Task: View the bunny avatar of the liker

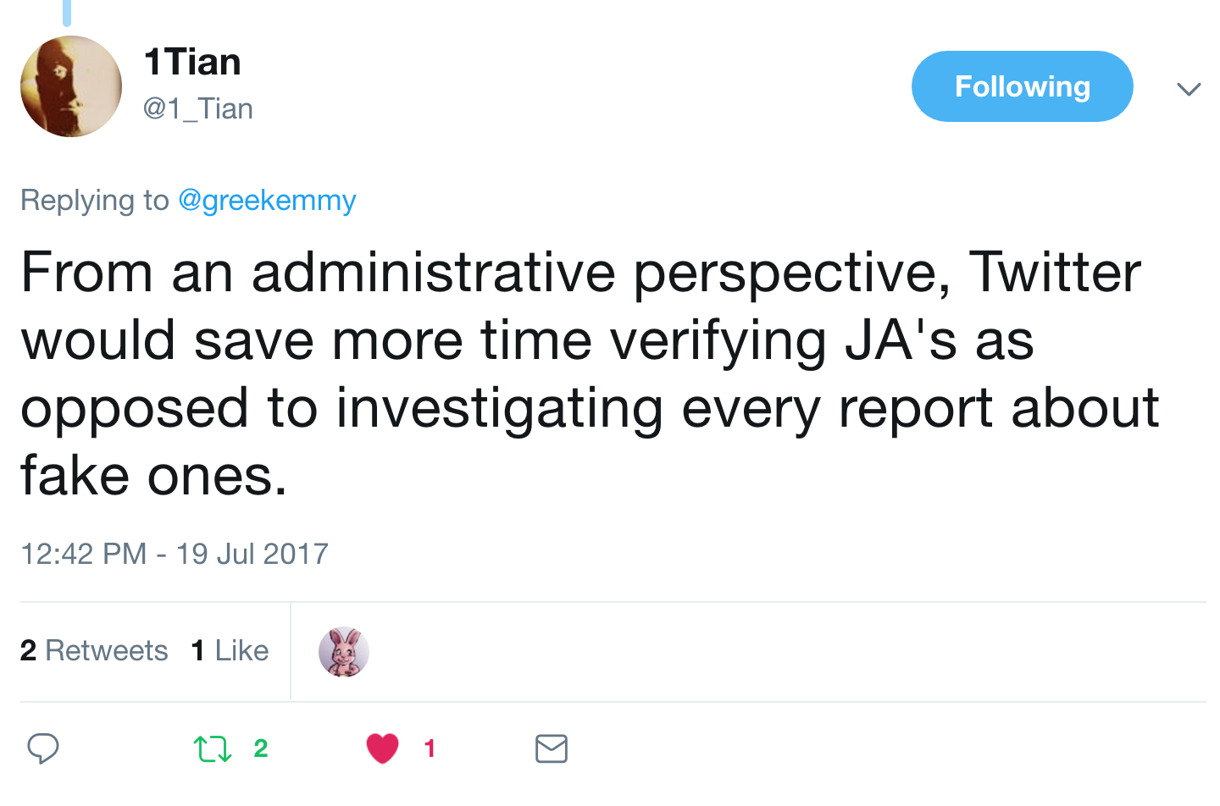Action: (x=343, y=652)
